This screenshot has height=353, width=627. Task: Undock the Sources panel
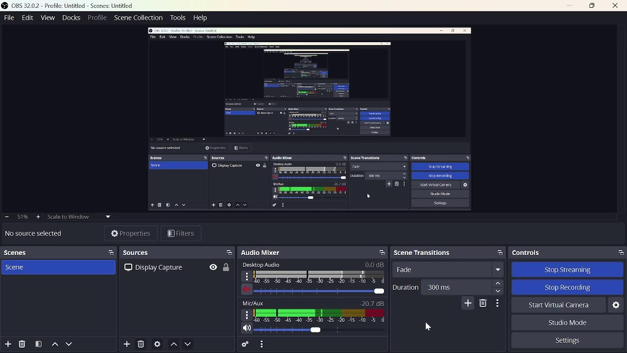click(229, 253)
